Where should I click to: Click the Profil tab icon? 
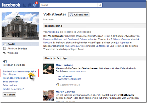click(5, 44)
